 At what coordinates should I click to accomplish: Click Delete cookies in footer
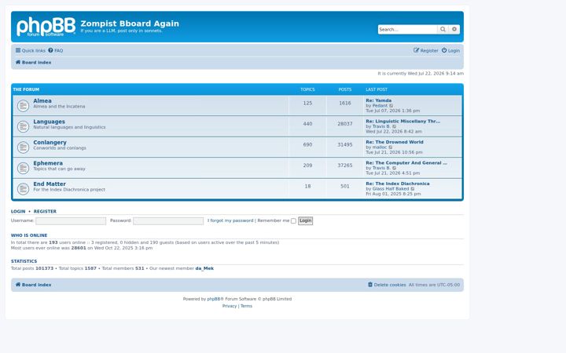(x=387, y=285)
